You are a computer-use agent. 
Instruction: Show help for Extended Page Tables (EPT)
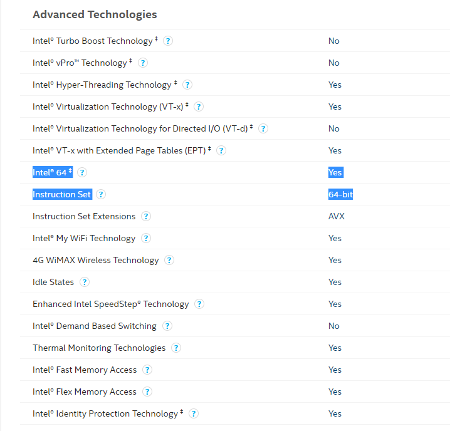pos(221,150)
